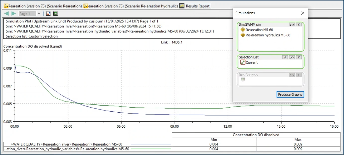Click the Re-areation hydraulics M5-60 diamond icon
Image resolution: width=344 pixels, height=155 pixels.
243,35
